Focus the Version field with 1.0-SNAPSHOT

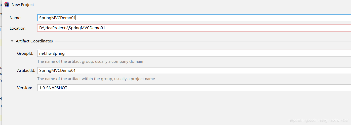tap(194, 88)
